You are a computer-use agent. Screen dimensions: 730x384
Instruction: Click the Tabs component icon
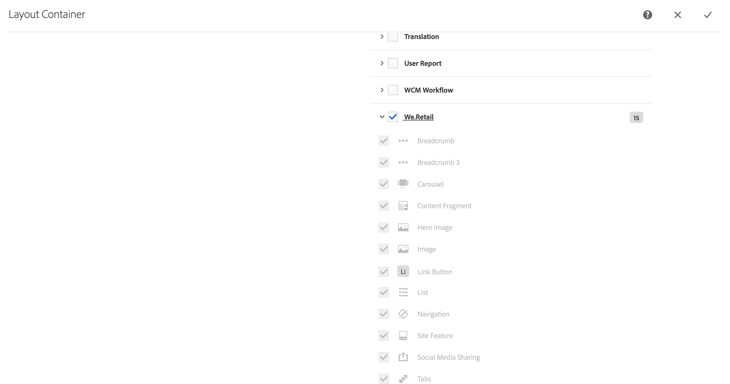coord(403,379)
